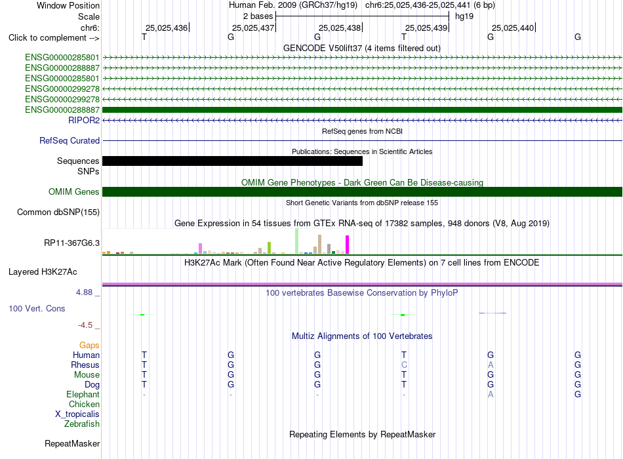Viewport: 623px width, 459px height.
Task: Open the OMIM Gene Phenotypes track title
Action: point(362,182)
